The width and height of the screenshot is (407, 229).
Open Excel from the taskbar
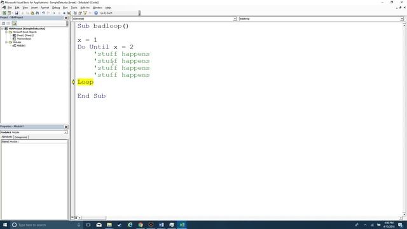point(182,225)
